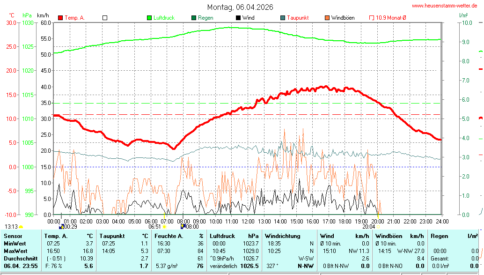The height and width of the screenshot is (275, 484).
Task: Click the moon icon beside 08:00
Action: point(183,226)
